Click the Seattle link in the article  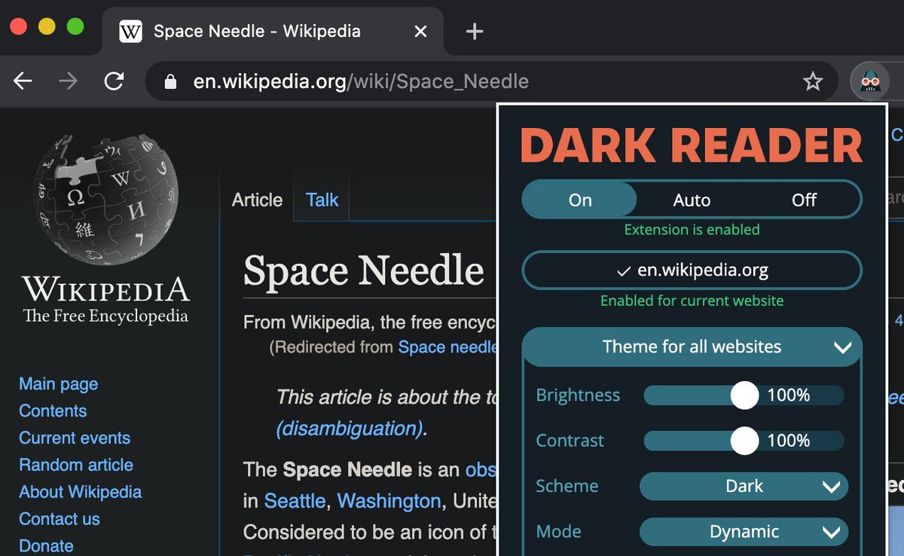tap(295, 500)
